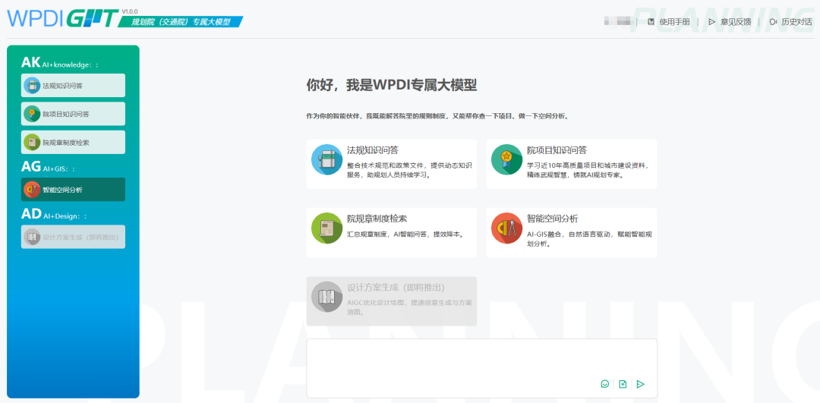Click the orange compass icon on 智能空间分析 card
Image resolution: width=820 pixels, height=403 pixels.
coord(506,228)
